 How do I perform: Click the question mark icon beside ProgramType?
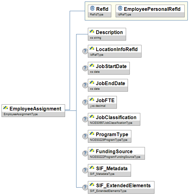pos(85,136)
